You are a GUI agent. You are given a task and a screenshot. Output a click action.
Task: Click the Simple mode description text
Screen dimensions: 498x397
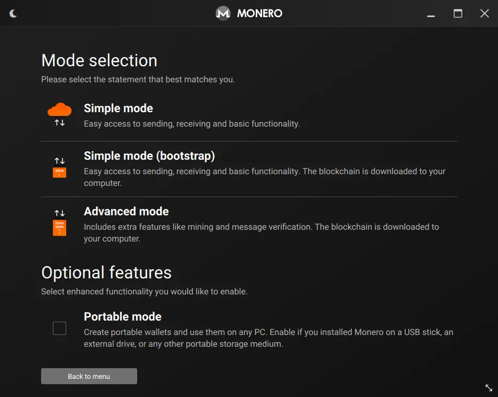pos(192,124)
